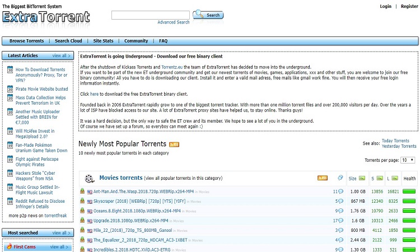Click the film reel icon for Movies torrents
420x252 pixels.
89,178
